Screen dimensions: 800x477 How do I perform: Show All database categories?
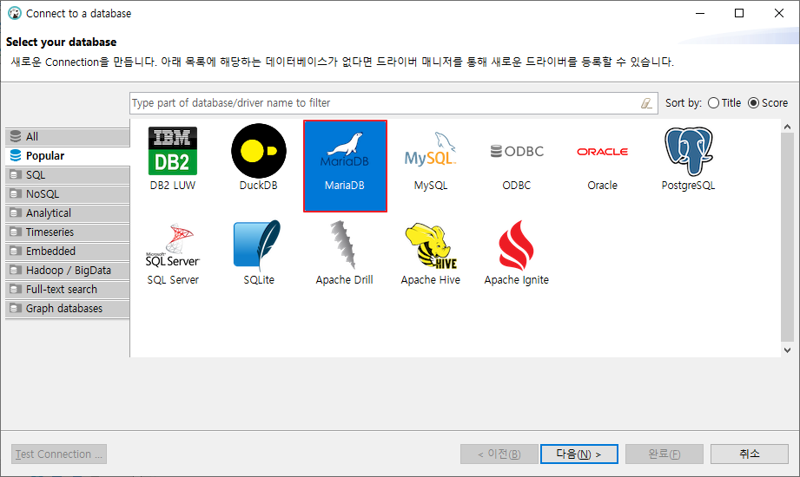coord(68,136)
